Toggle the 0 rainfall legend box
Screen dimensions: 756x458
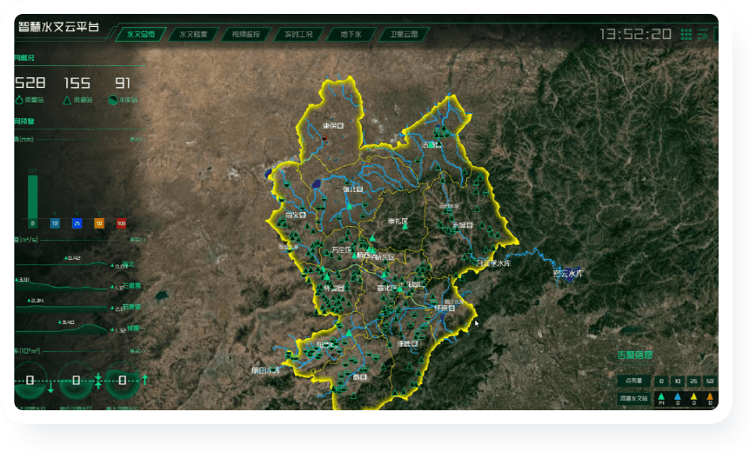[661, 381]
